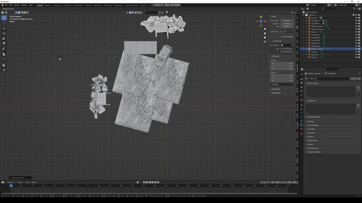Select the Transform tool
This screenshot has width=362, height=203.
4,43
